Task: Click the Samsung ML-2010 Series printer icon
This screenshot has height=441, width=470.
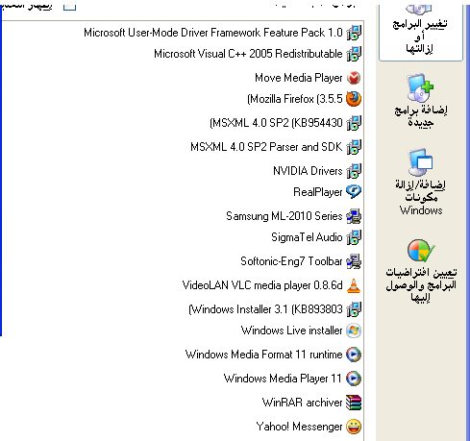Action: [354, 216]
